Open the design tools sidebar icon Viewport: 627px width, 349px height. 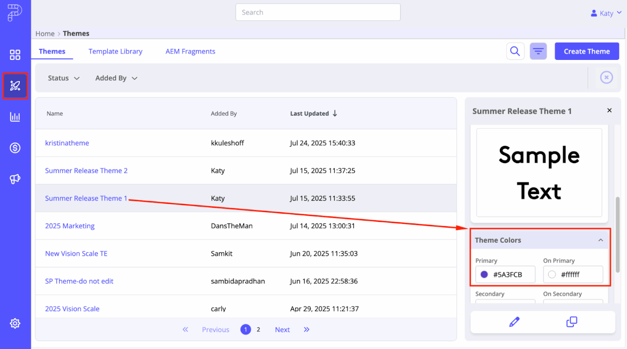(x=15, y=86)
